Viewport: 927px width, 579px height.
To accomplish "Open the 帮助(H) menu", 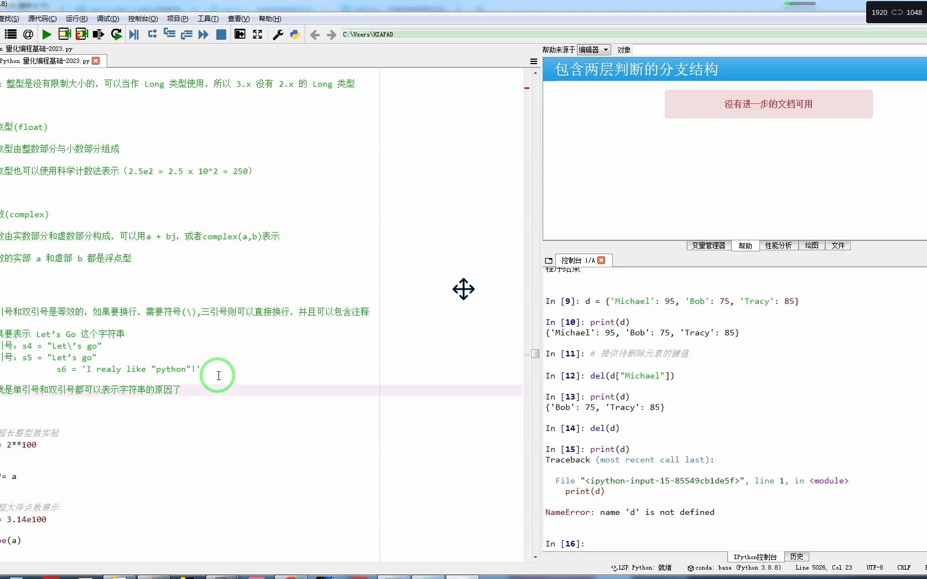I will click(x=270, y=19).
